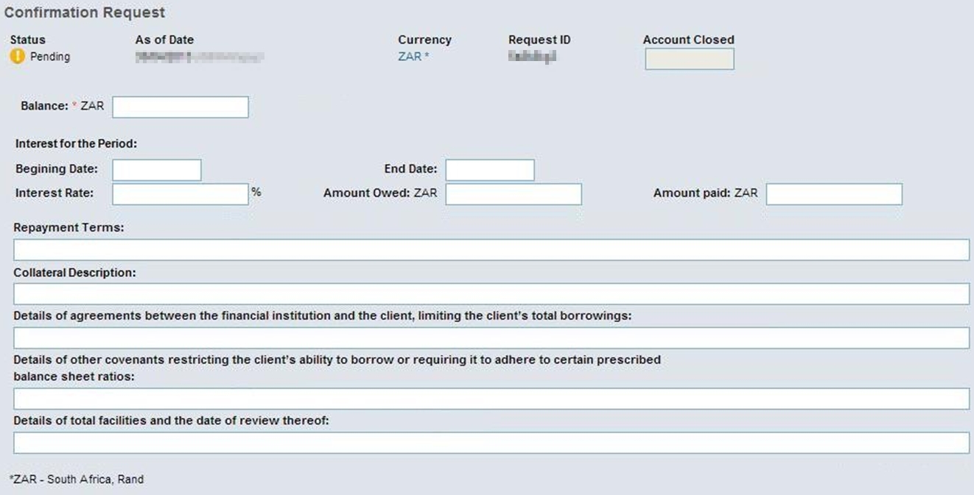Screen dimensions: 974x495
Task: Click the Interest Rate input box
Action: point(181,194)
